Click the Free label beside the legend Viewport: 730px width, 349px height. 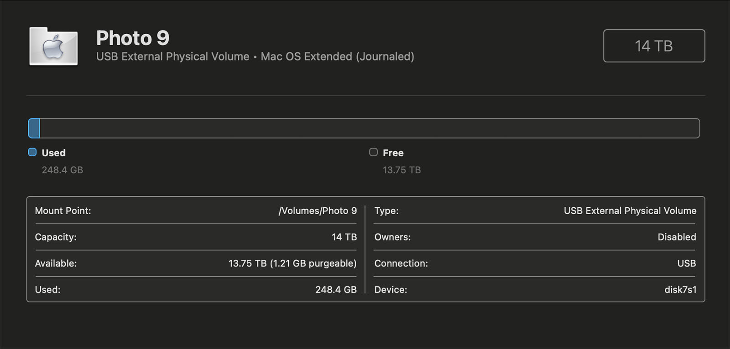pos(393,153)
